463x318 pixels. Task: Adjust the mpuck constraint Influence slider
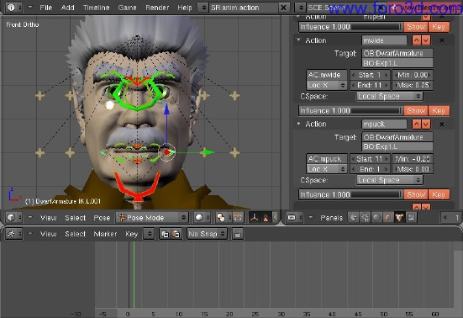(350, 194)
